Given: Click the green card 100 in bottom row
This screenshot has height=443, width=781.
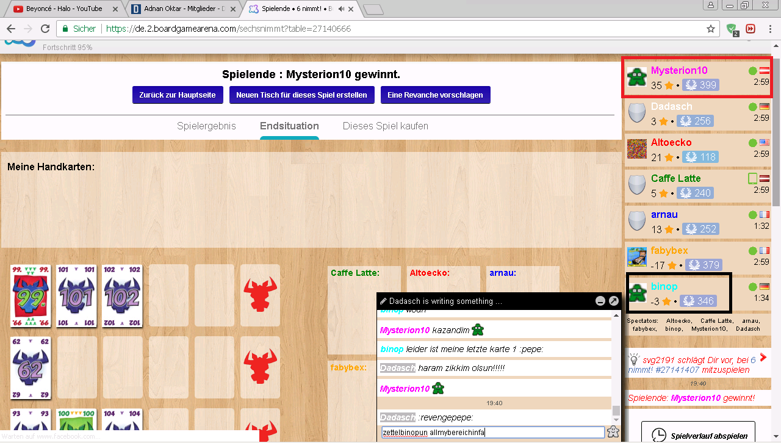Looking at the screenshot, I should point(77,425).
